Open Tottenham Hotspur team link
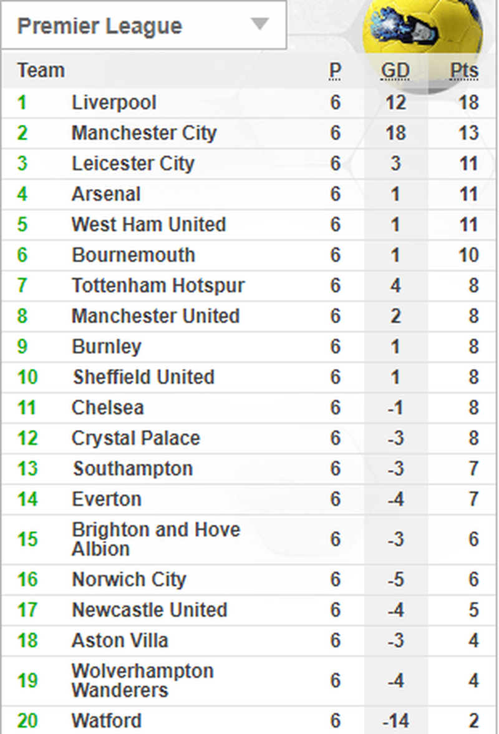The width and height of the screenshot is (499, 734). coord(158,286)
